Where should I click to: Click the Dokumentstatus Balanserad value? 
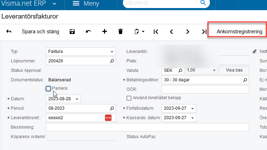pyautogui.click(x=60, y=80)
